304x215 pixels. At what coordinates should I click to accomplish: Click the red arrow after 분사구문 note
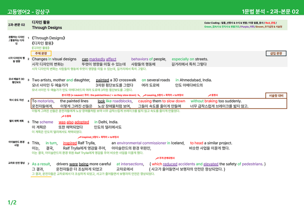pyautogui.click(x=139, y=95)
